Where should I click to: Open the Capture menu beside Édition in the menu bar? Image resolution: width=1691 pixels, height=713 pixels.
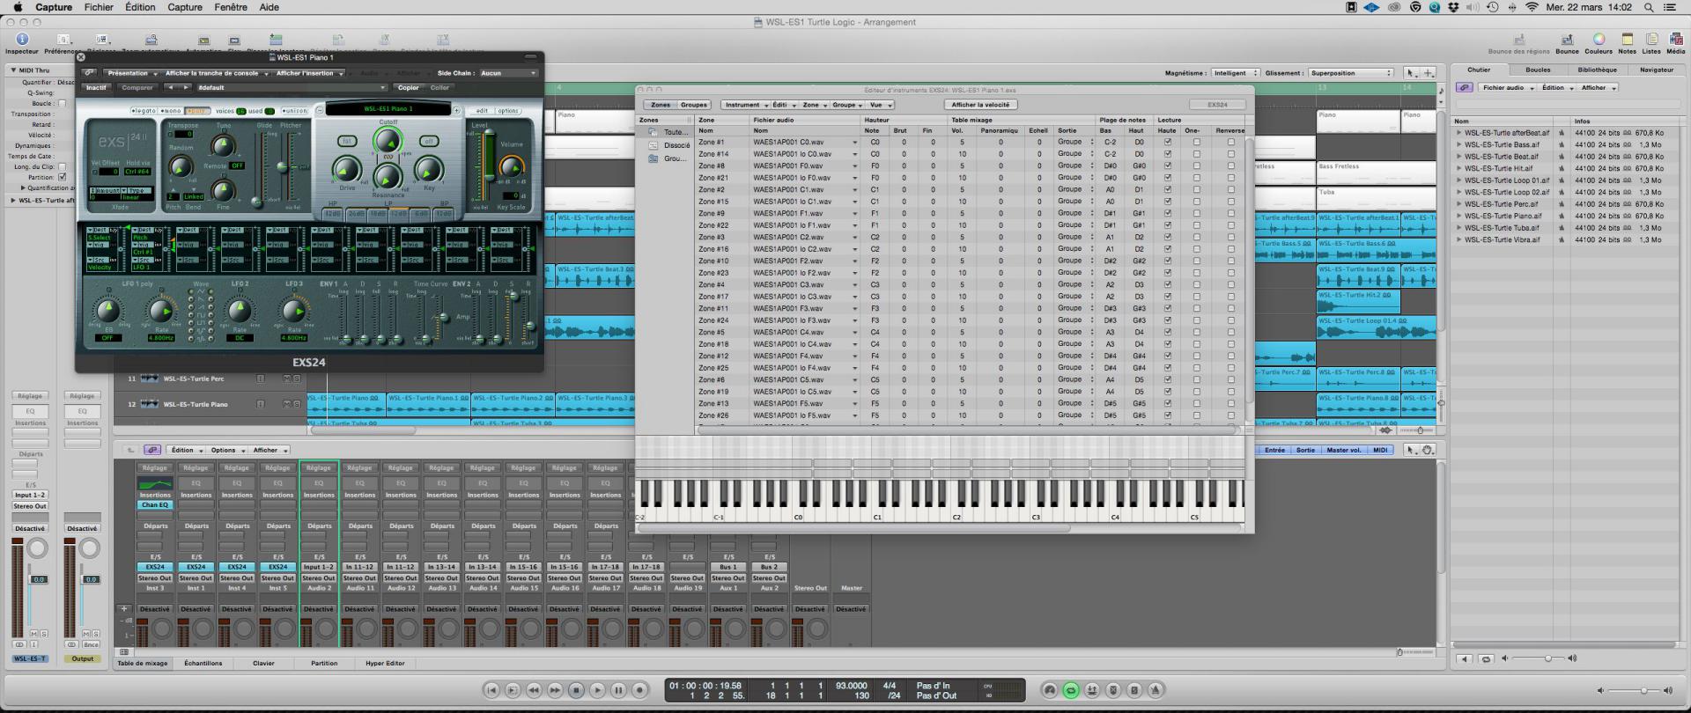pos(185,7)
